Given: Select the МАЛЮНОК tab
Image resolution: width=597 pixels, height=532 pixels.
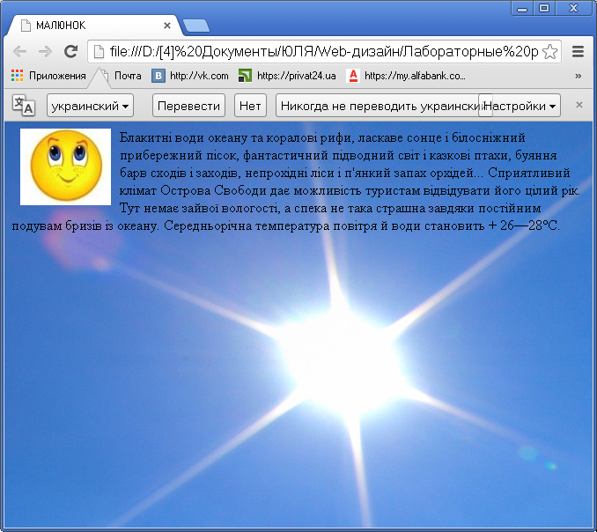Looking at the screenshot, I should pos(95,26).
